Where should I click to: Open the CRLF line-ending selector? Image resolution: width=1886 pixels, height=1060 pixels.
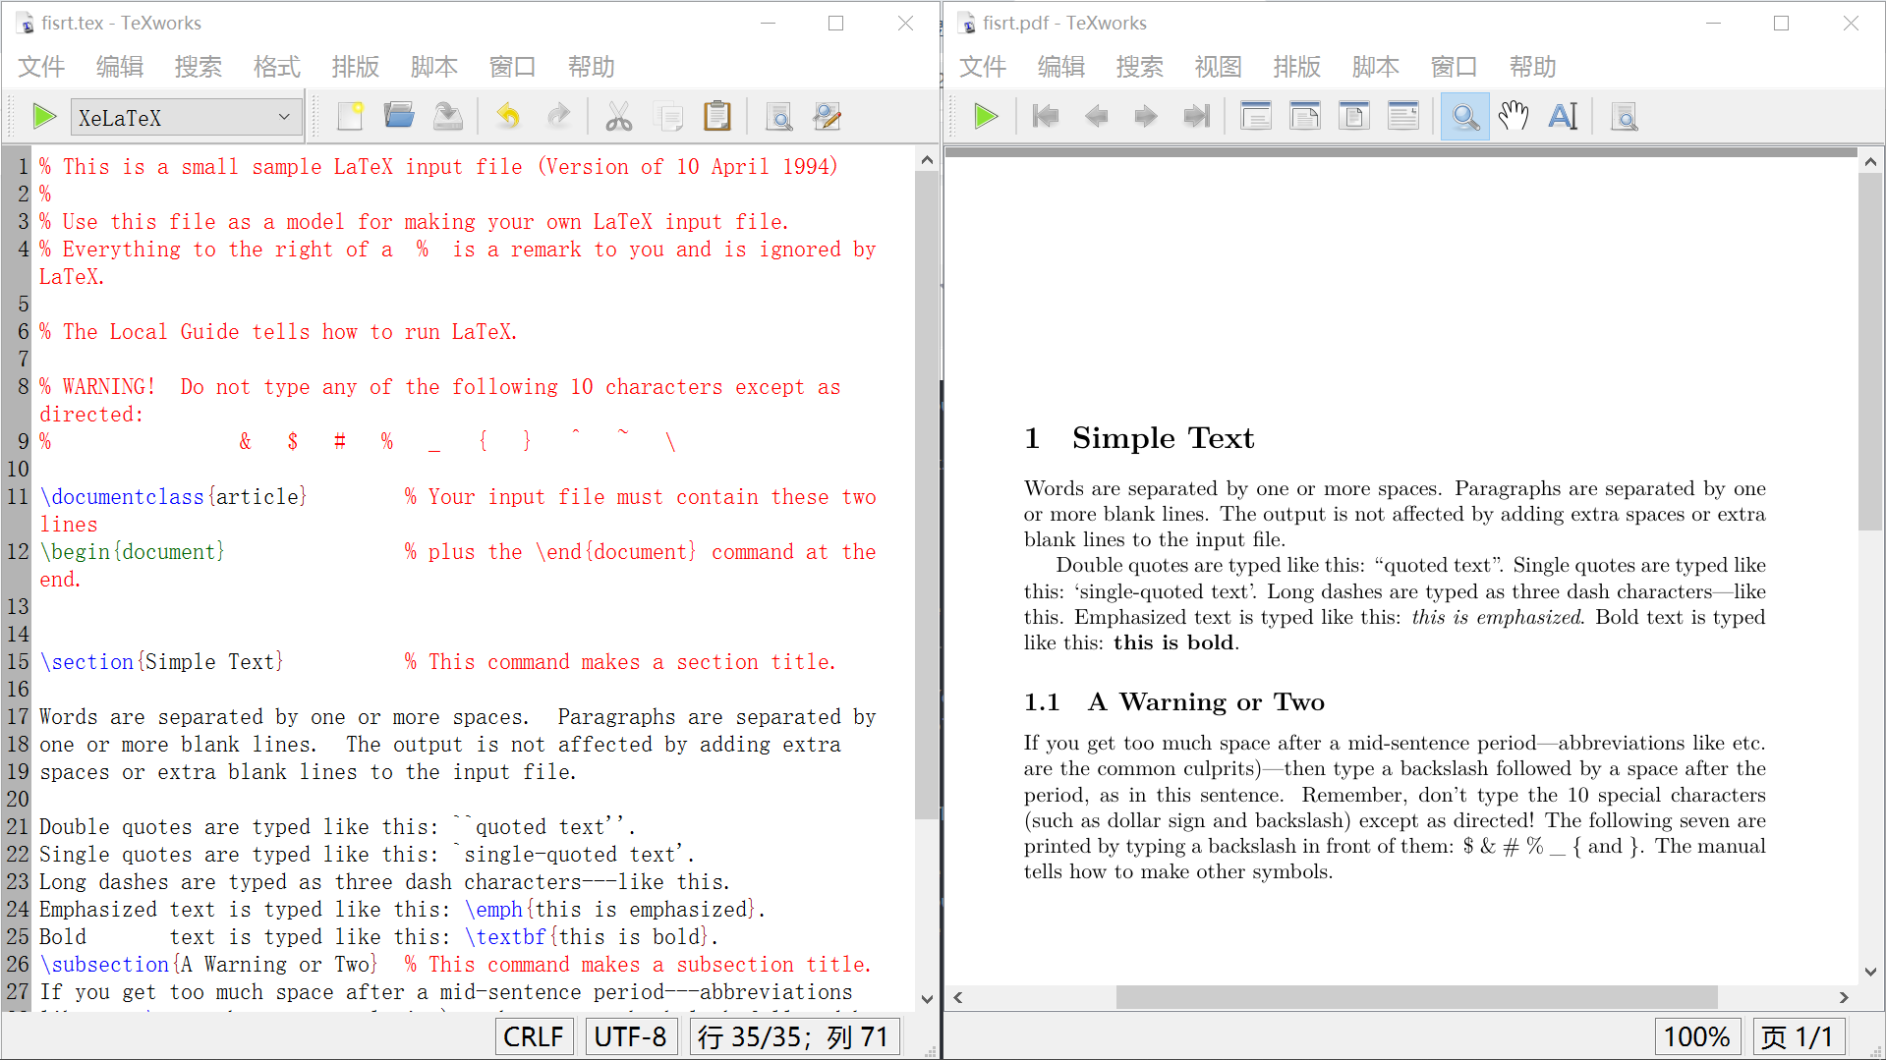pos(534,1035)
